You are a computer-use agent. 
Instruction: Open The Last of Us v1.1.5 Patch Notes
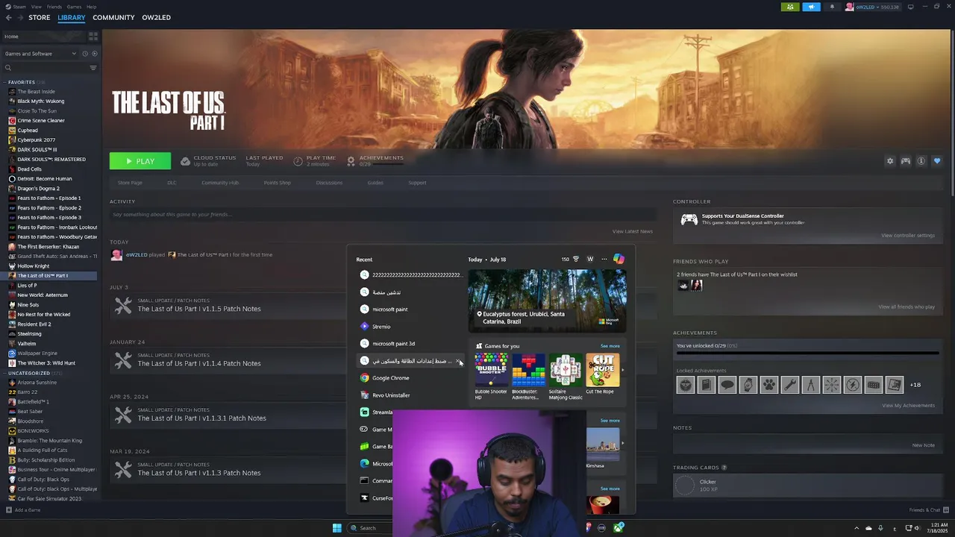[x=199, y=309]
